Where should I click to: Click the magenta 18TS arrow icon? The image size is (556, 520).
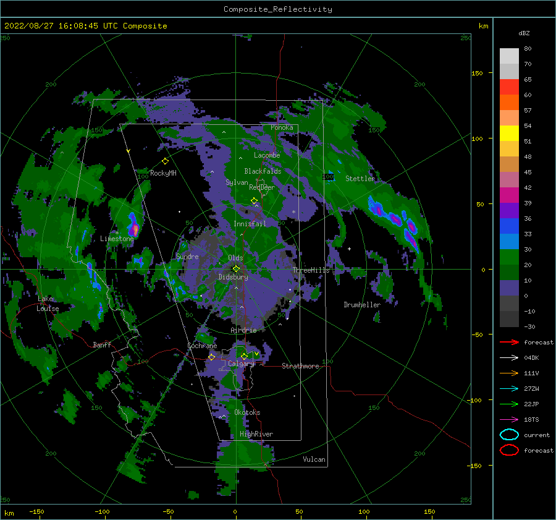coord(509,420)
